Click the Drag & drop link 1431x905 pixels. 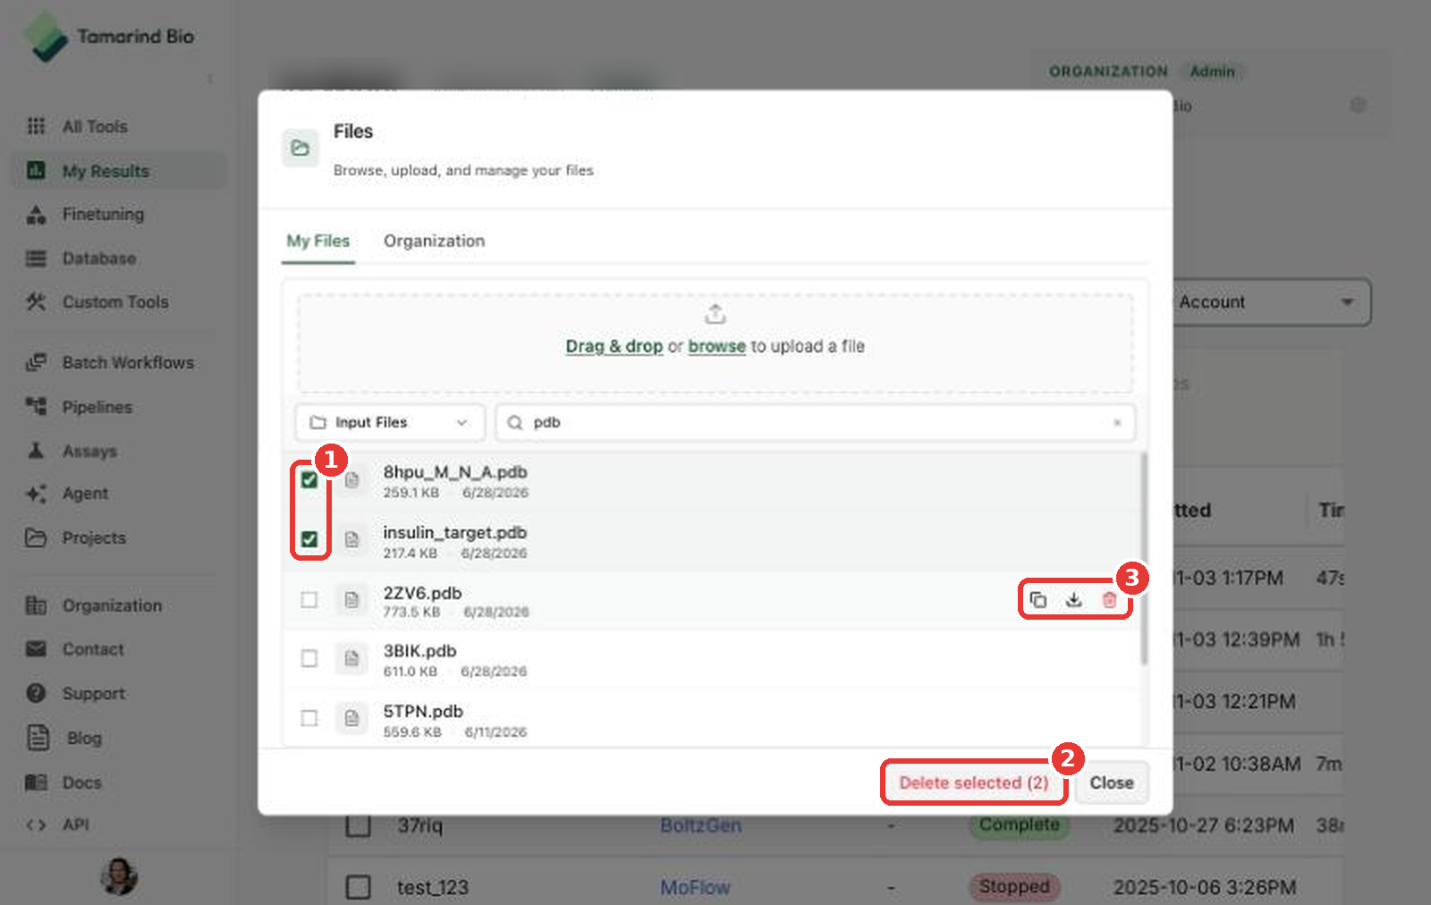[614, 346]
